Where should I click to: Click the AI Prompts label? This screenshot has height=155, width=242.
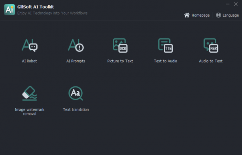point(76,61)
